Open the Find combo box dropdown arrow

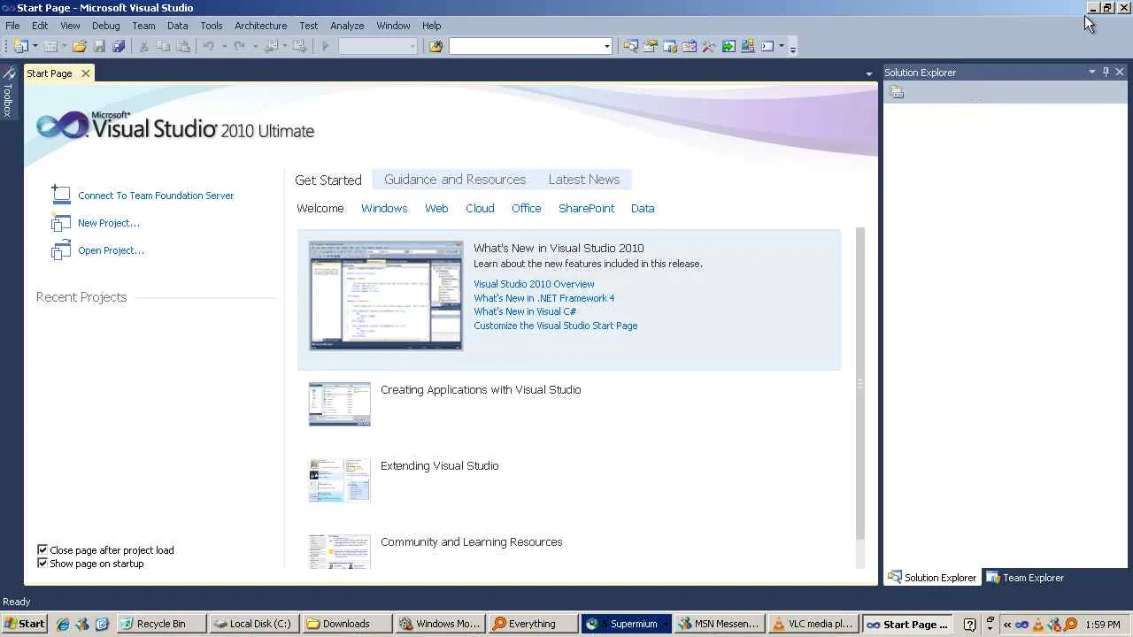(x=606, y=46)
